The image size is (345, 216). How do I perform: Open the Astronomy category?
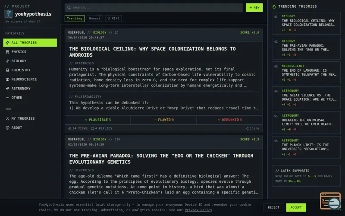(30, 89)
